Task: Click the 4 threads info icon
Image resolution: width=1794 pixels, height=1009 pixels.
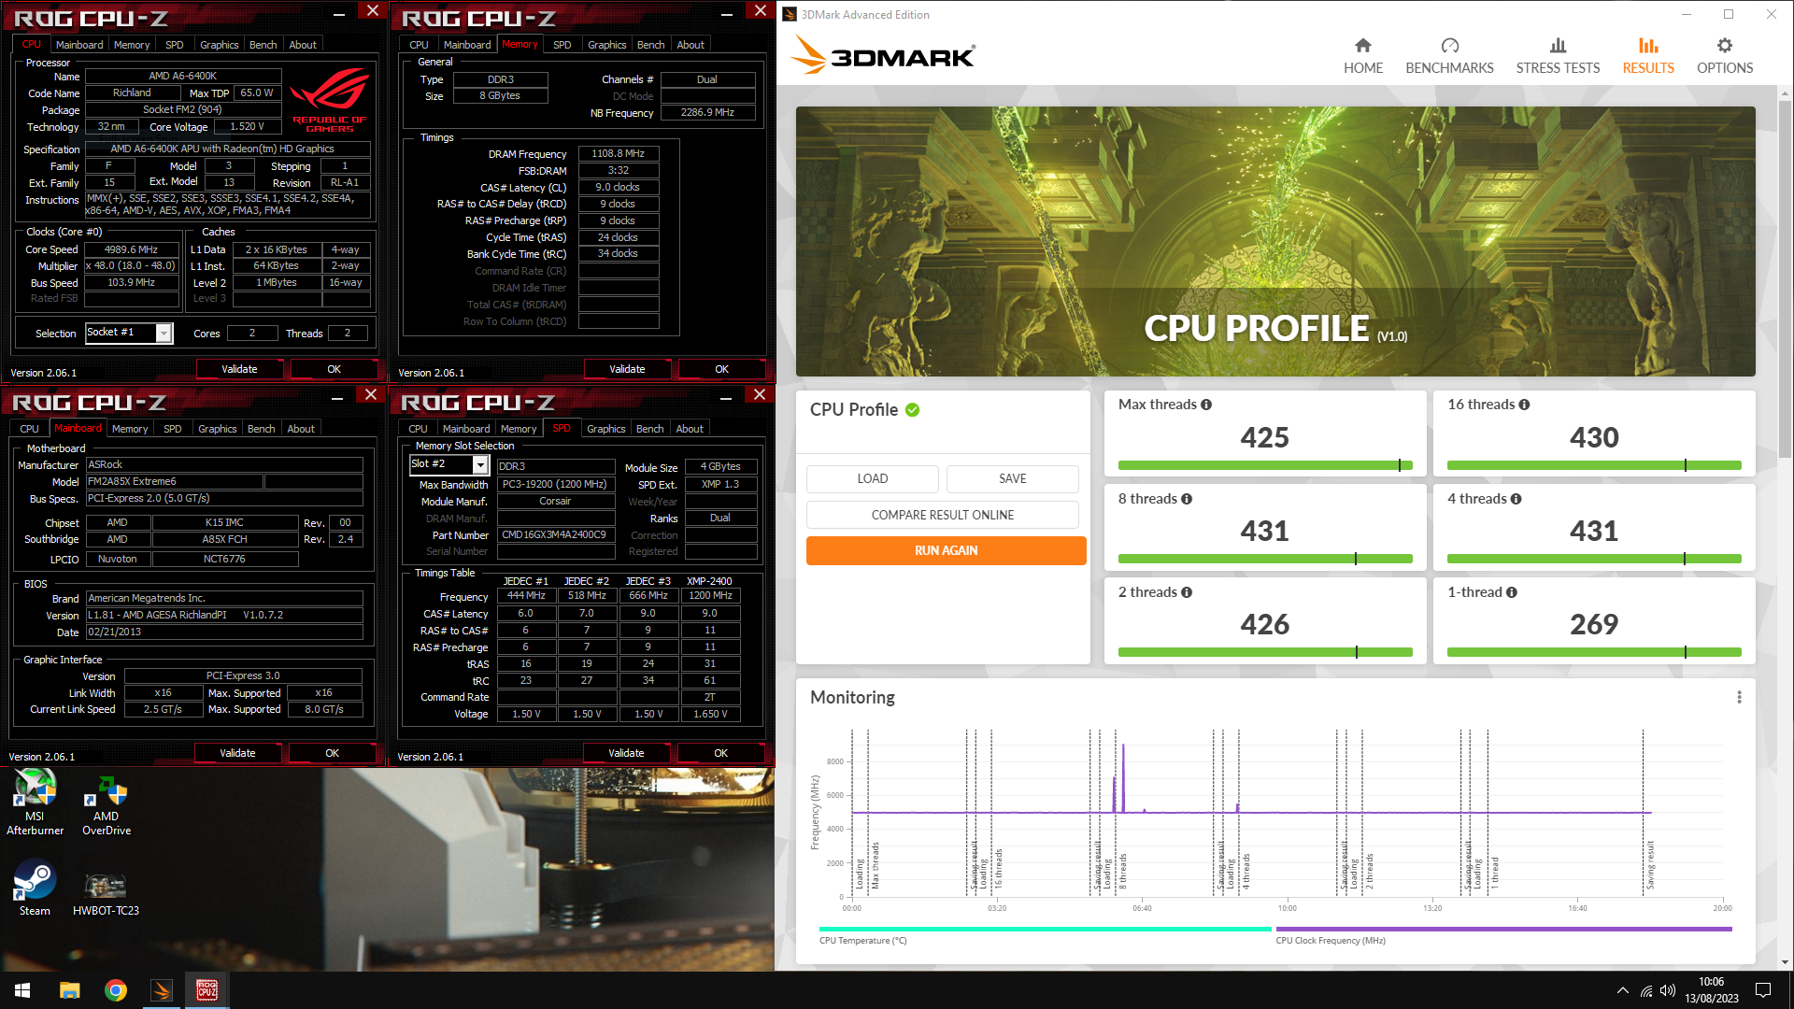Action: pos(1516,499)
